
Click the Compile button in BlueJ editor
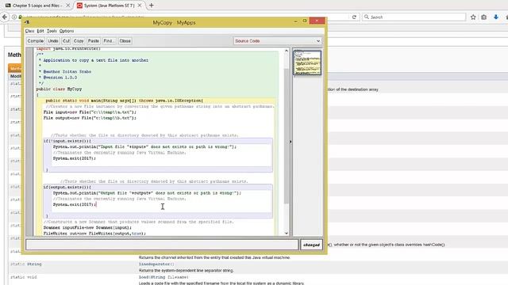pos(36,41)
